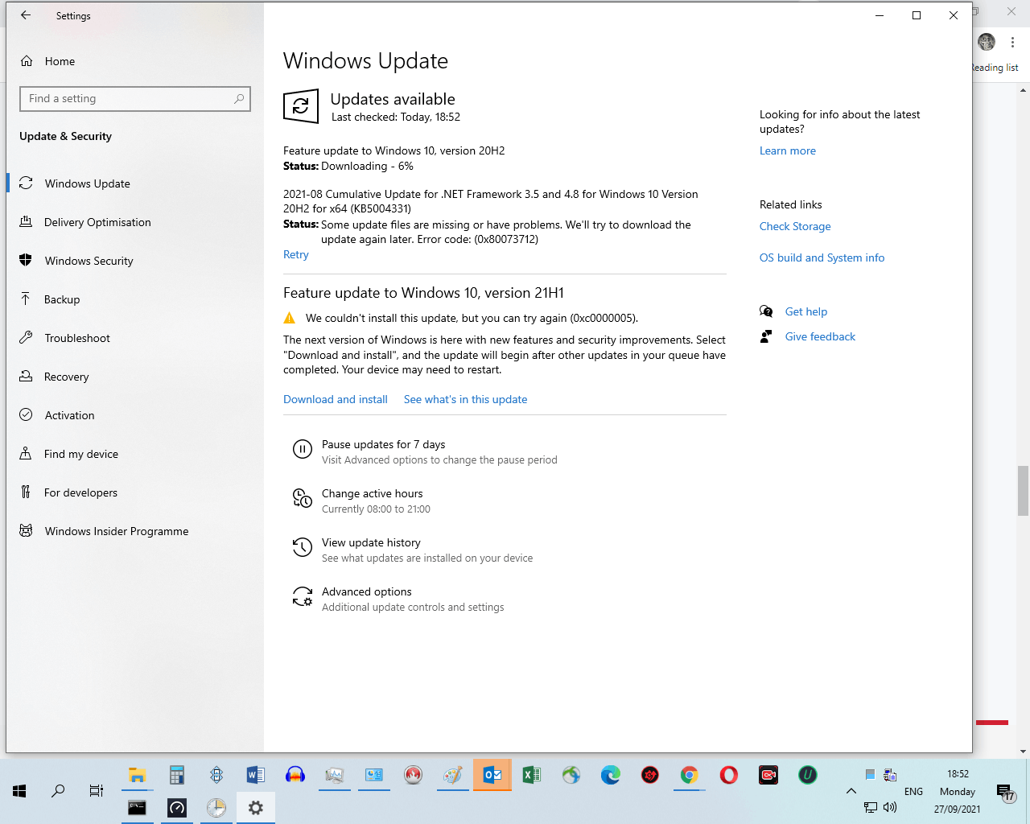The width and height of the screenshot is (1030, 824).
Task: Open Opera browser from the taskbar
Action: tap(729, 775)
